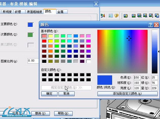The width and height of the screenshot is (160, 119).
Task: Click 添加到自定义颜色 button
Action: click(x=127, y=94)
